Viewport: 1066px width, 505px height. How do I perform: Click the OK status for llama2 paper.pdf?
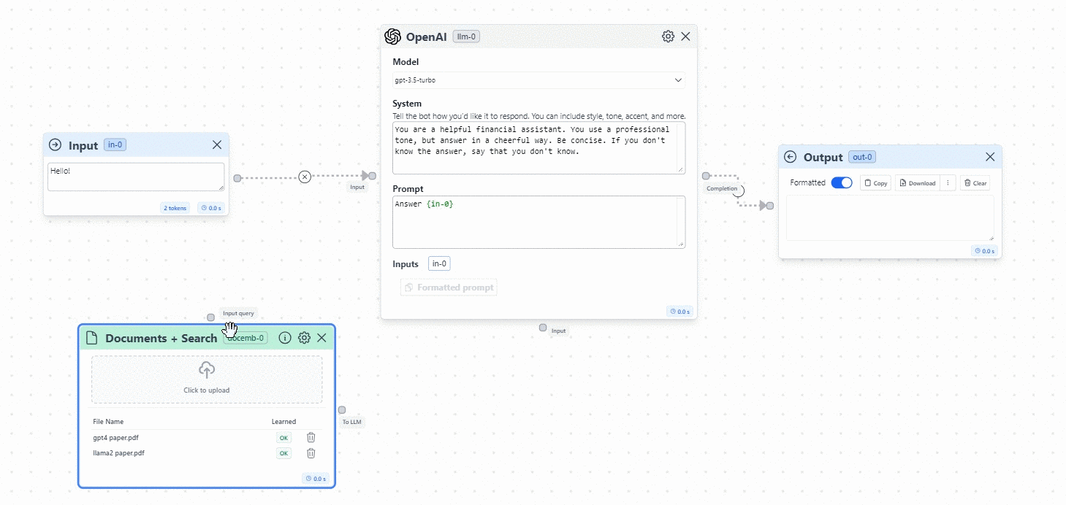pos(283,453)
